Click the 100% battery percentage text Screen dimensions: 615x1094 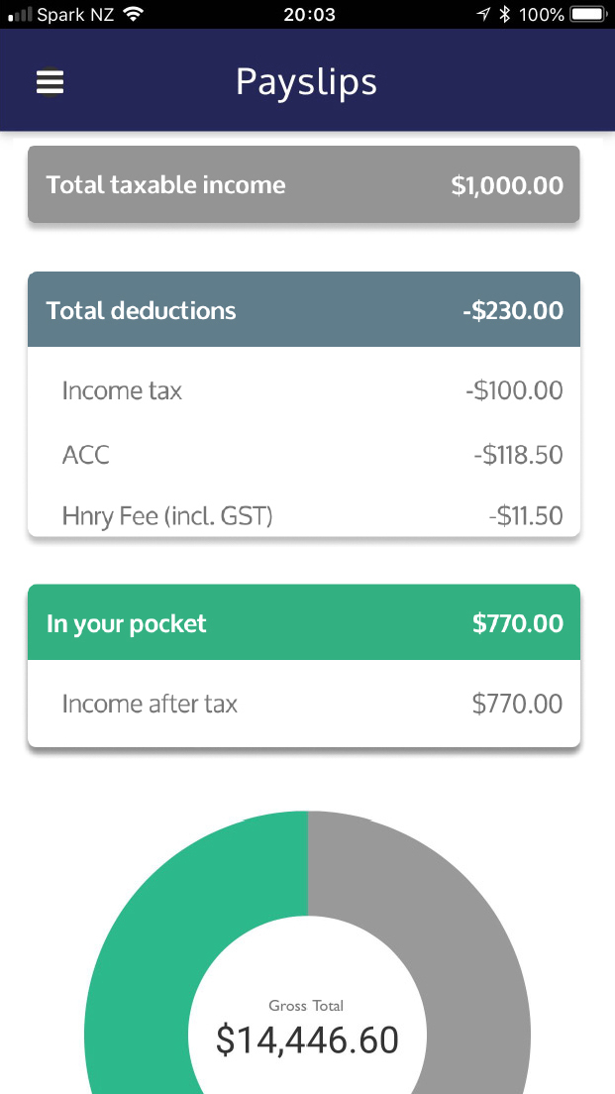[544, 14]
